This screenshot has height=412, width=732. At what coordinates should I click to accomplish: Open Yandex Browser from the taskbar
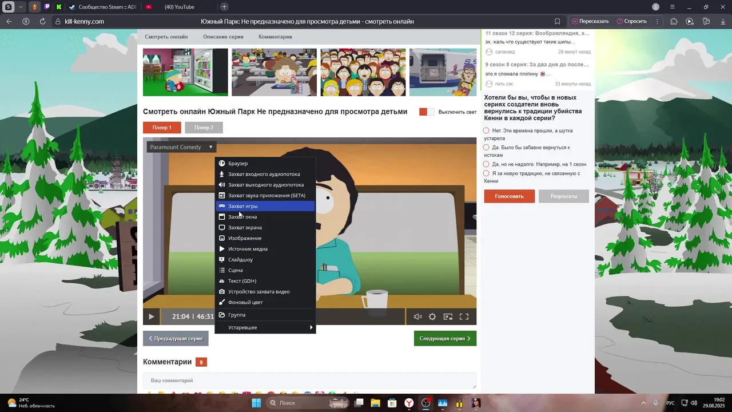click(x=409, y=403)
